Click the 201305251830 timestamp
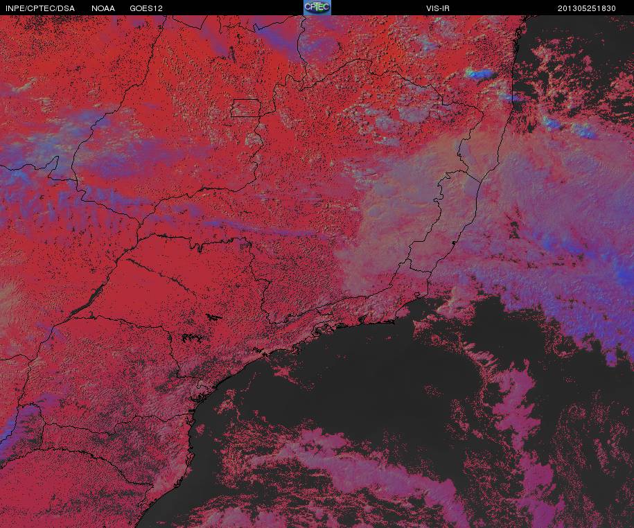 point(587,8)
